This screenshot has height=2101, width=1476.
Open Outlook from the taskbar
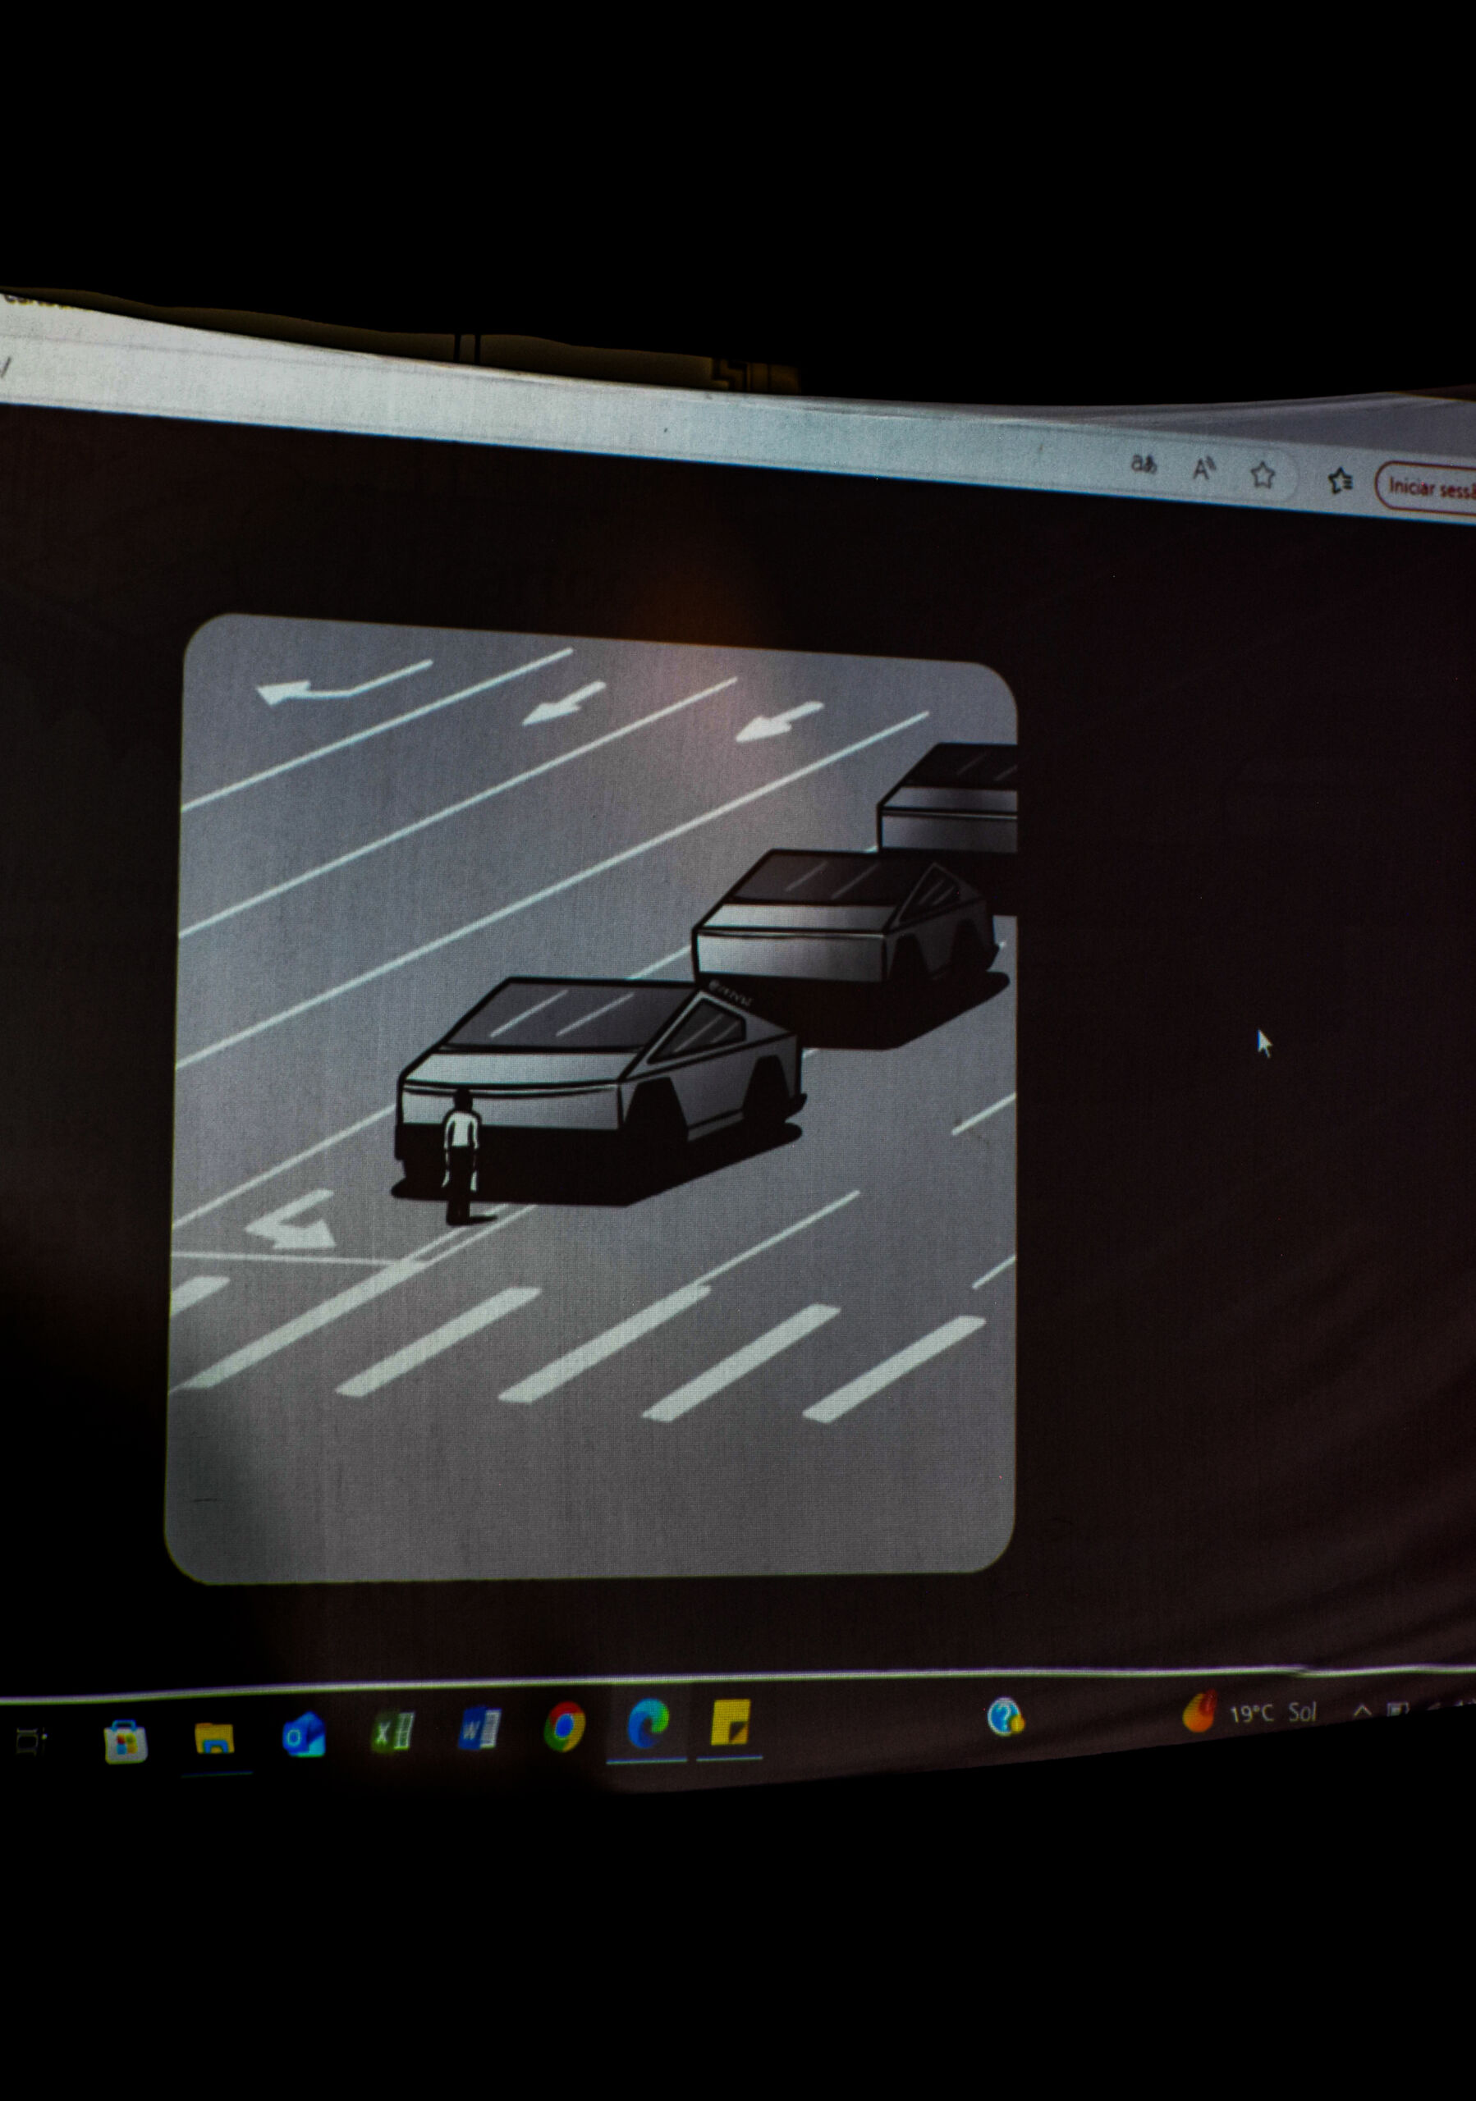click(x=304, y=1735)
